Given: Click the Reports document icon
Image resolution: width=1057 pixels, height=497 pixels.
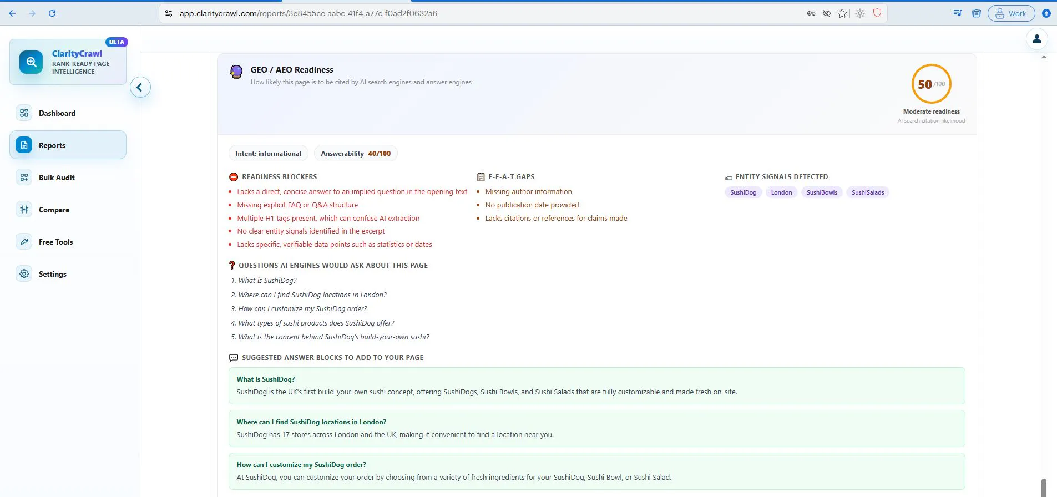Looking at the screenshot, I should [x=24, y=145].
